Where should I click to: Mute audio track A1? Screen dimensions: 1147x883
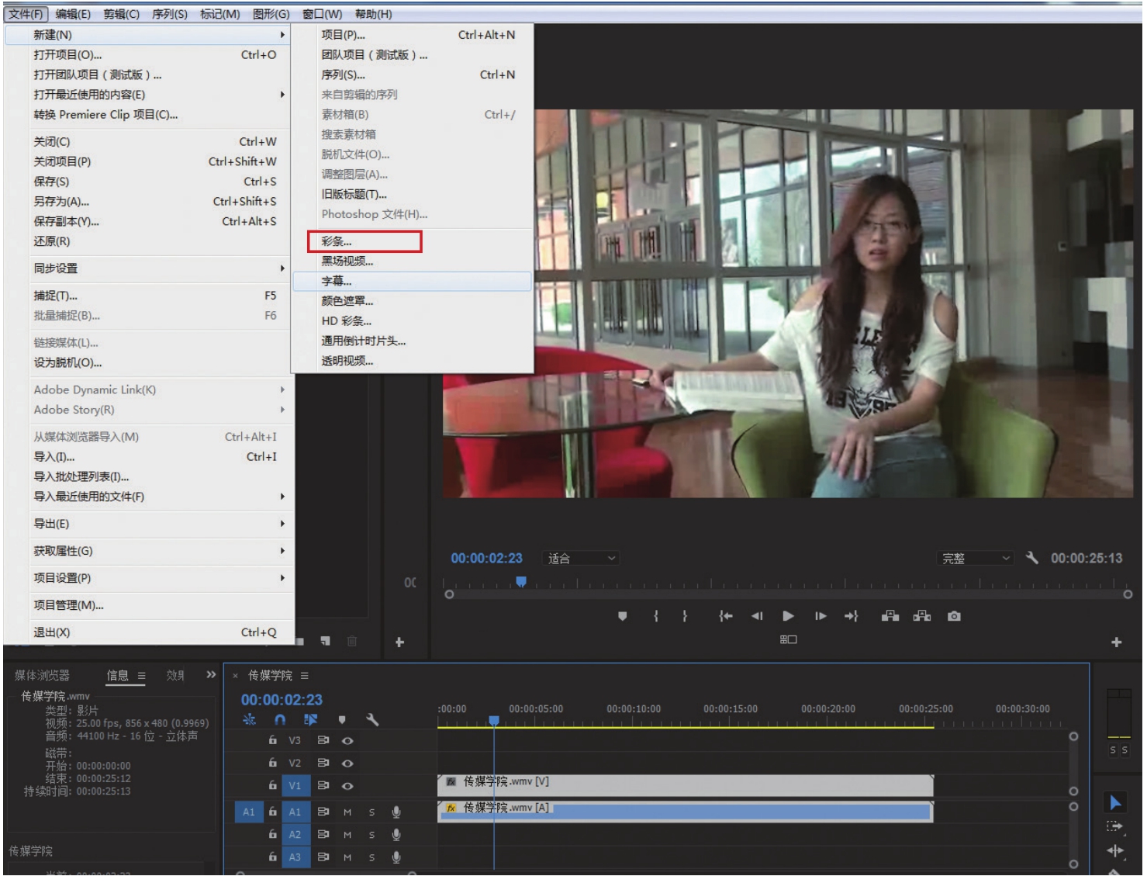tap(347, 812)
